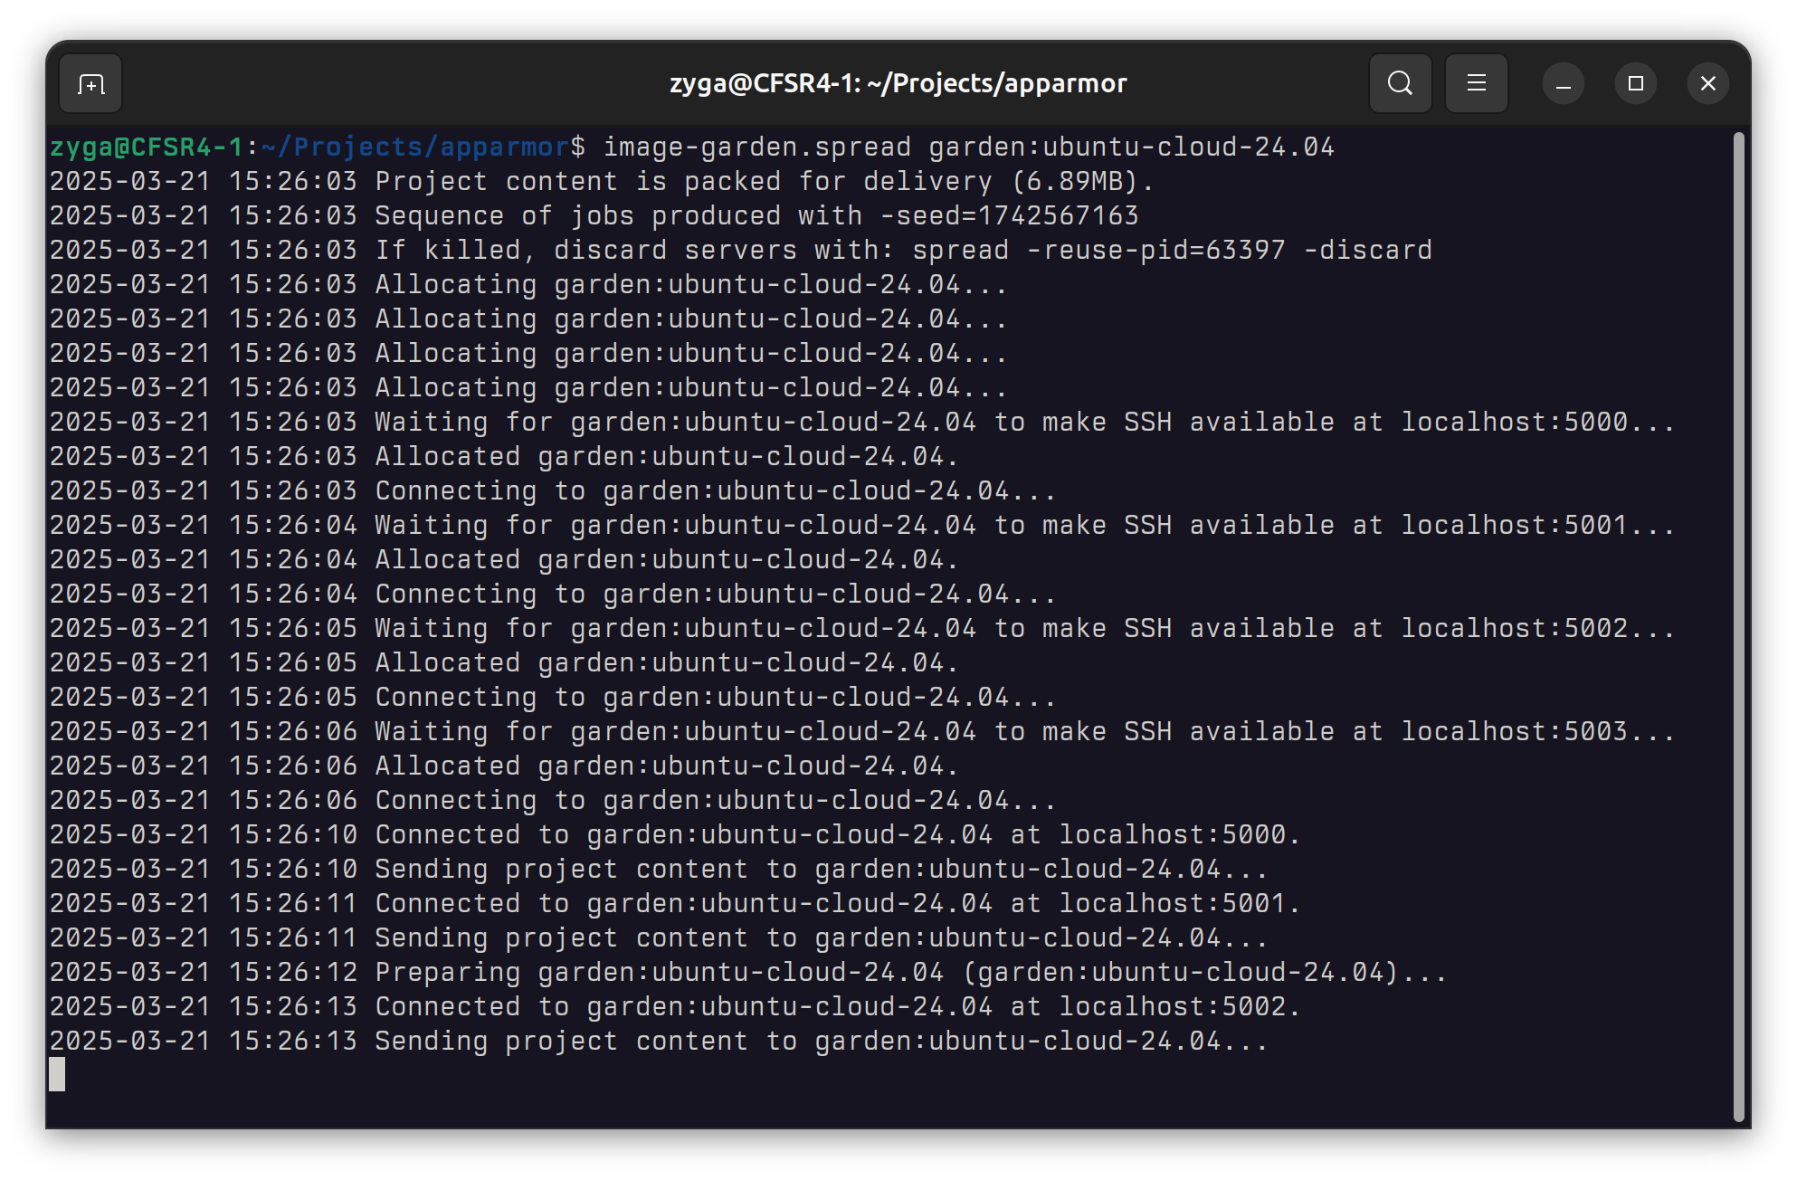
Task: Open a new terminal tab
Action: click(90, 82)
